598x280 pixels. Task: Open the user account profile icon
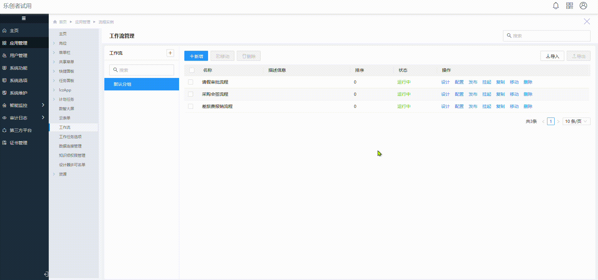pyautogui.click(x=583, y=6)
